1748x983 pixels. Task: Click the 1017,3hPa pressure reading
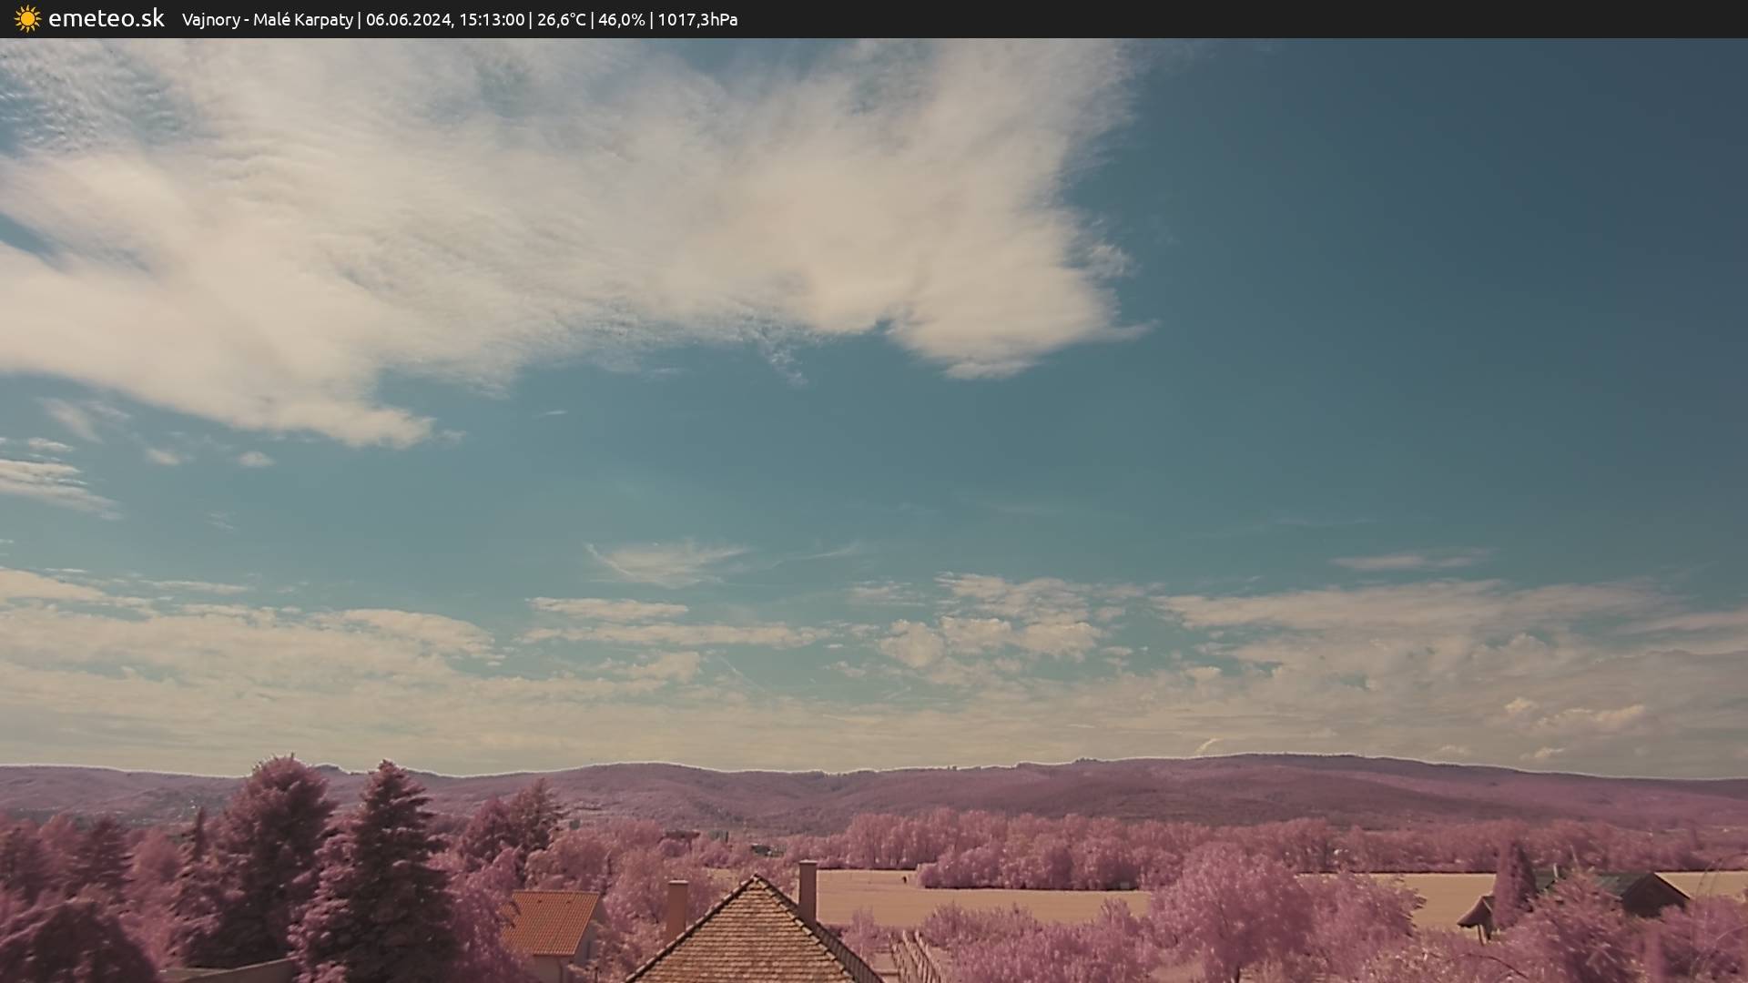point(696,19)
